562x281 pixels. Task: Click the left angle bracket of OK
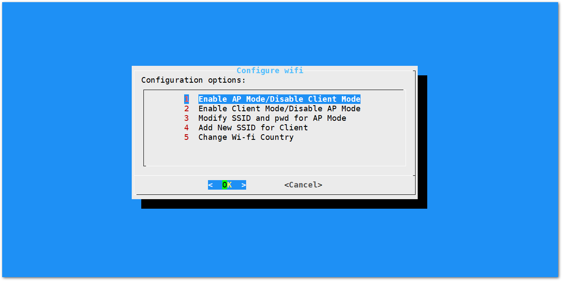click(x=210, y=185)
